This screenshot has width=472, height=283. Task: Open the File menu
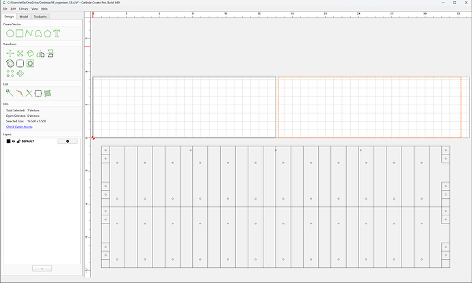click(x=5, y=9)
